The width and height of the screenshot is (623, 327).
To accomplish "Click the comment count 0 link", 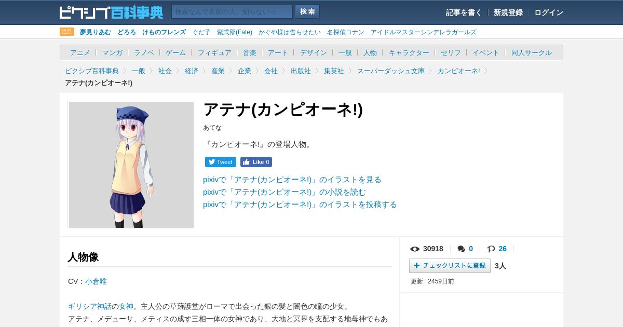I will tap(471, 249).
